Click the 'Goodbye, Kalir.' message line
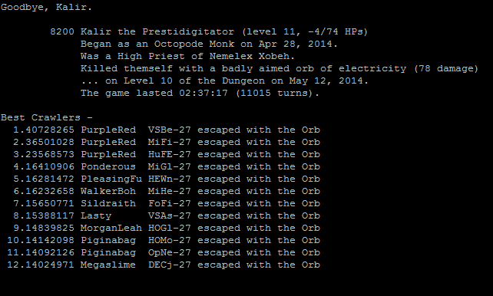 (x=47, y=7)
